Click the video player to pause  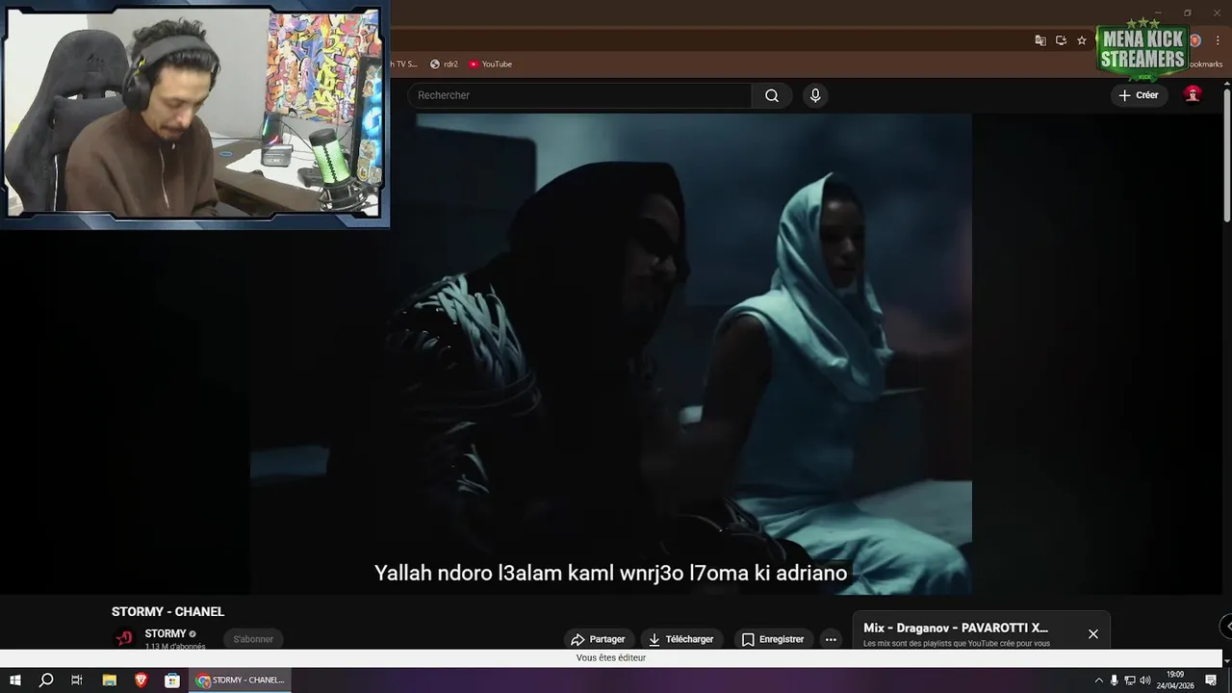pos(610,353)
